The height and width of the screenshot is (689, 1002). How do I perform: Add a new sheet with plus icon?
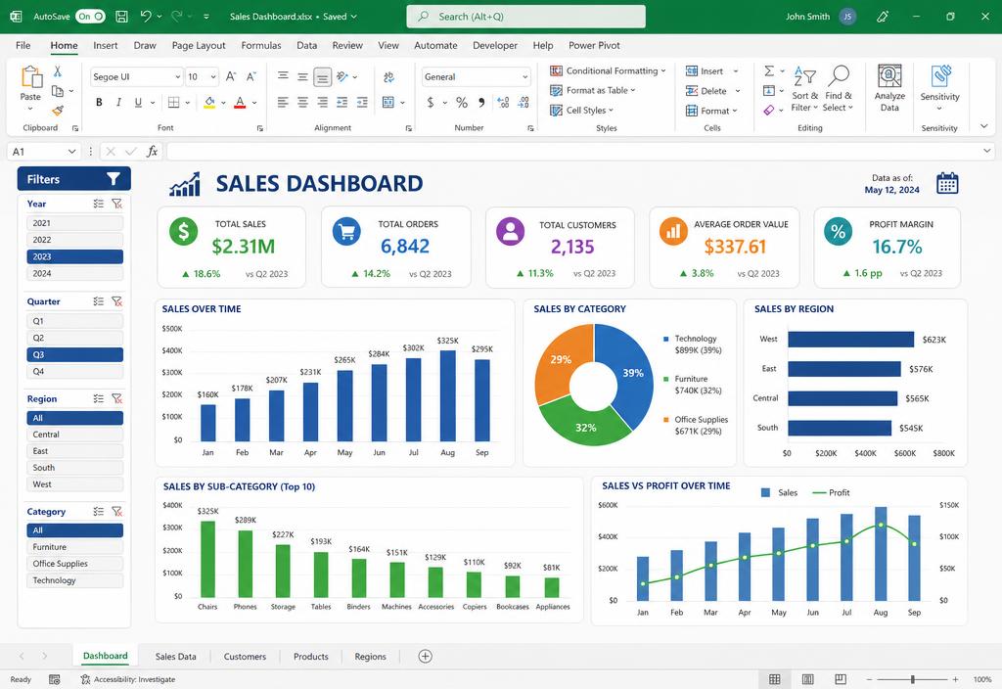point(425,656)
